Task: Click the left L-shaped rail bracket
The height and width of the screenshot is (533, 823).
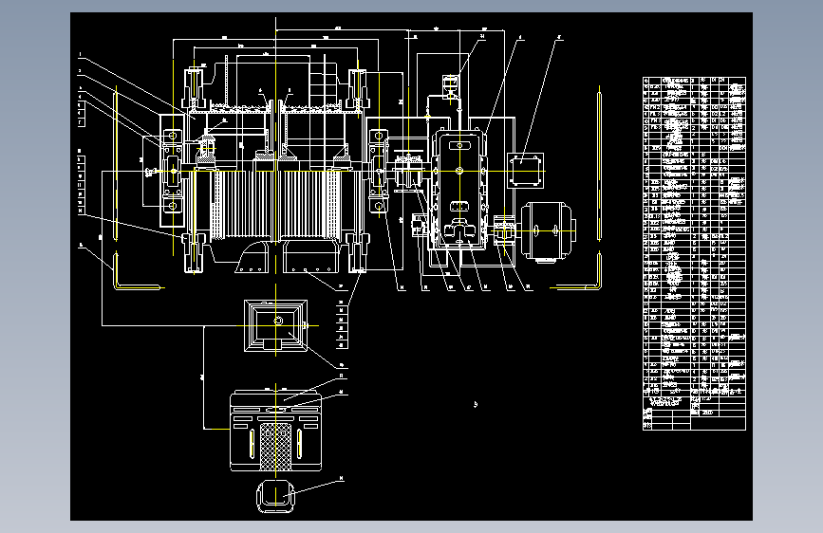Action: coord(138,270)
